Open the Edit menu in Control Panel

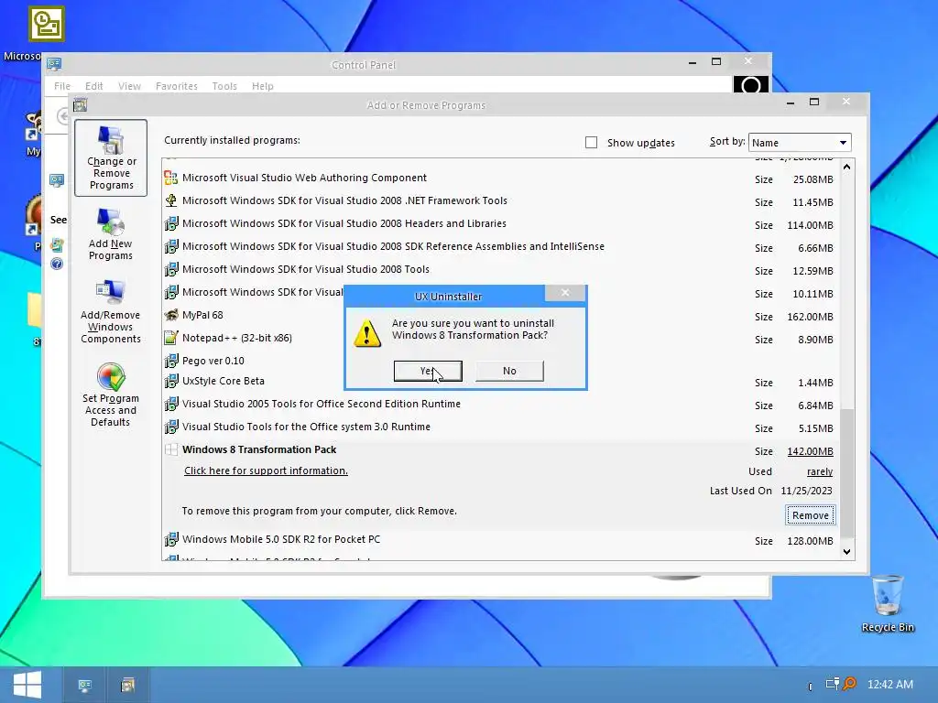94,86
